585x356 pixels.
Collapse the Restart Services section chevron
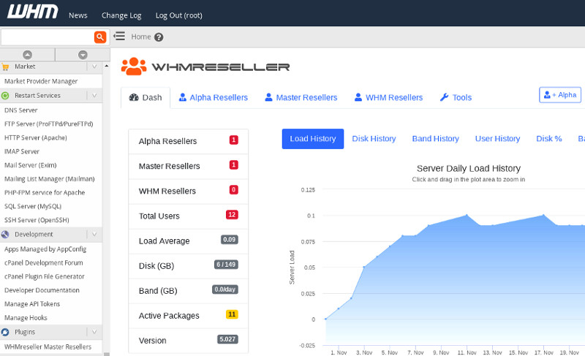pyautogui.click(x=94, y=95)
